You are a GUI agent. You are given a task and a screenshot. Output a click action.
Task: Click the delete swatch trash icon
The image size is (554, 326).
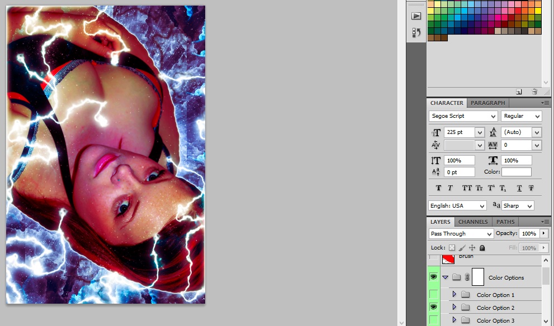[534, 92]
